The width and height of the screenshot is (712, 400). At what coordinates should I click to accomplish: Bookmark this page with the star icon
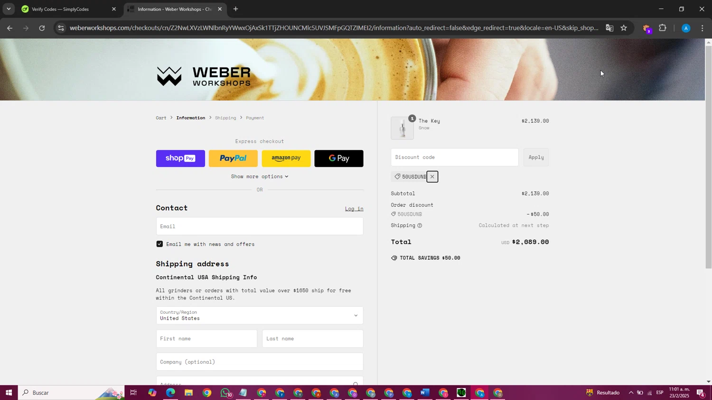click(x=624, y=28)
